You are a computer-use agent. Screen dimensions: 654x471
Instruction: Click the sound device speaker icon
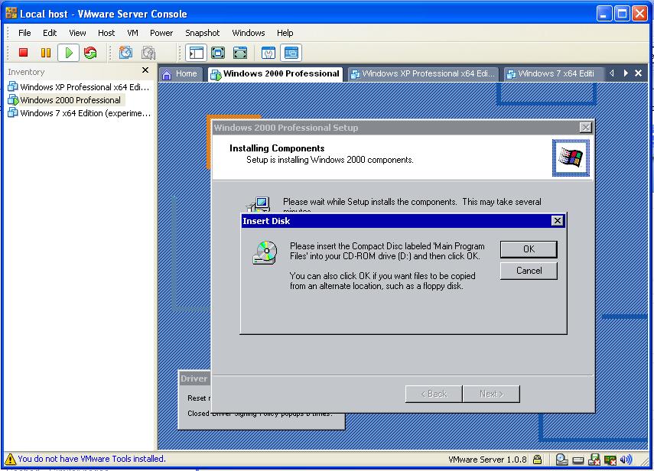[626, 460]
